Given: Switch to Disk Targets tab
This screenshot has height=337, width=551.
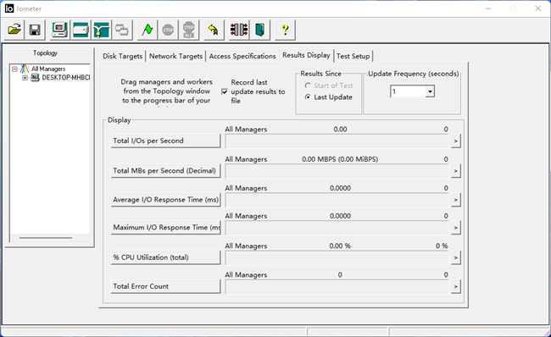Looking at the screenshot, I should pos(122,56).
